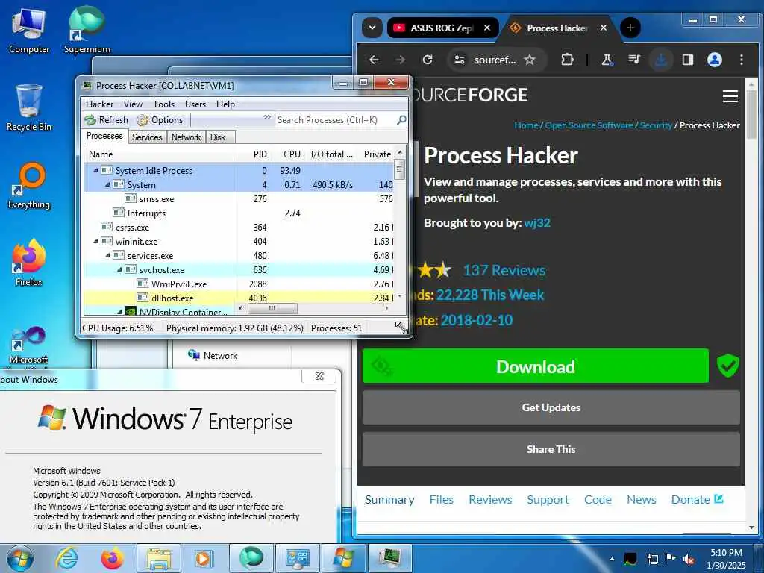Viewport: 764px width, 573px height.
Task: Open the Computer desktop icon
Action: (x=29, y=30)
